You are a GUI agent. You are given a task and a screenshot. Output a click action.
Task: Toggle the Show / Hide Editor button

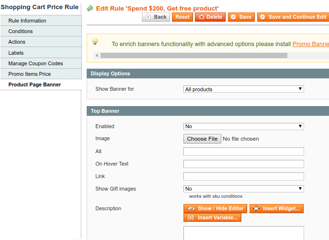pyautogui.click(x=215, y=208)
